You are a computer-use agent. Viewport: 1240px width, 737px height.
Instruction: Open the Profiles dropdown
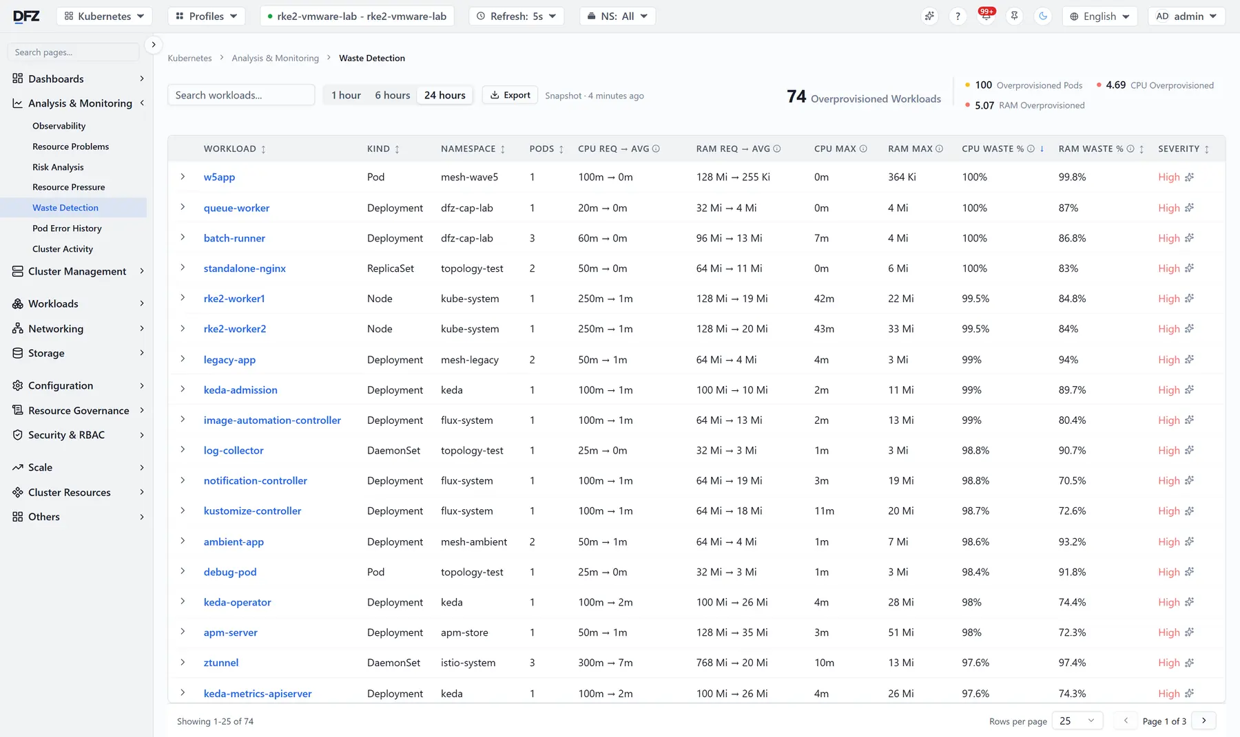pyautogui.click(x=206, y=16)
